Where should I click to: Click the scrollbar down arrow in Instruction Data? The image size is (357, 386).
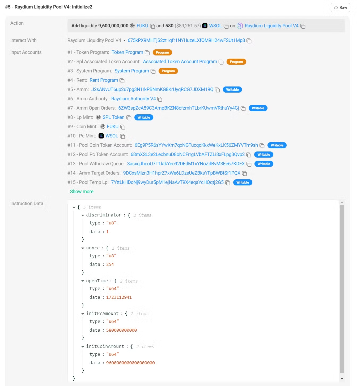tap(342, 379)
